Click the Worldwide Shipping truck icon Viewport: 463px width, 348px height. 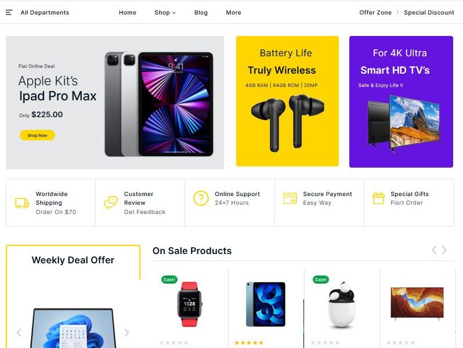pyautogui.click(x=22, y=203)
